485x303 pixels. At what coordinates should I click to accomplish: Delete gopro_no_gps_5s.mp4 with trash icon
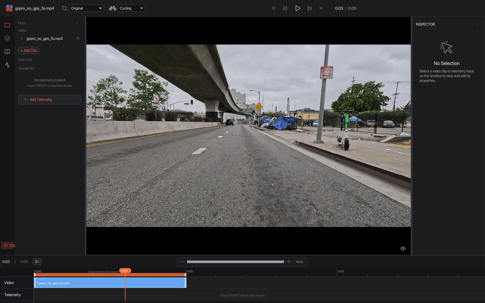click(78, 38)
